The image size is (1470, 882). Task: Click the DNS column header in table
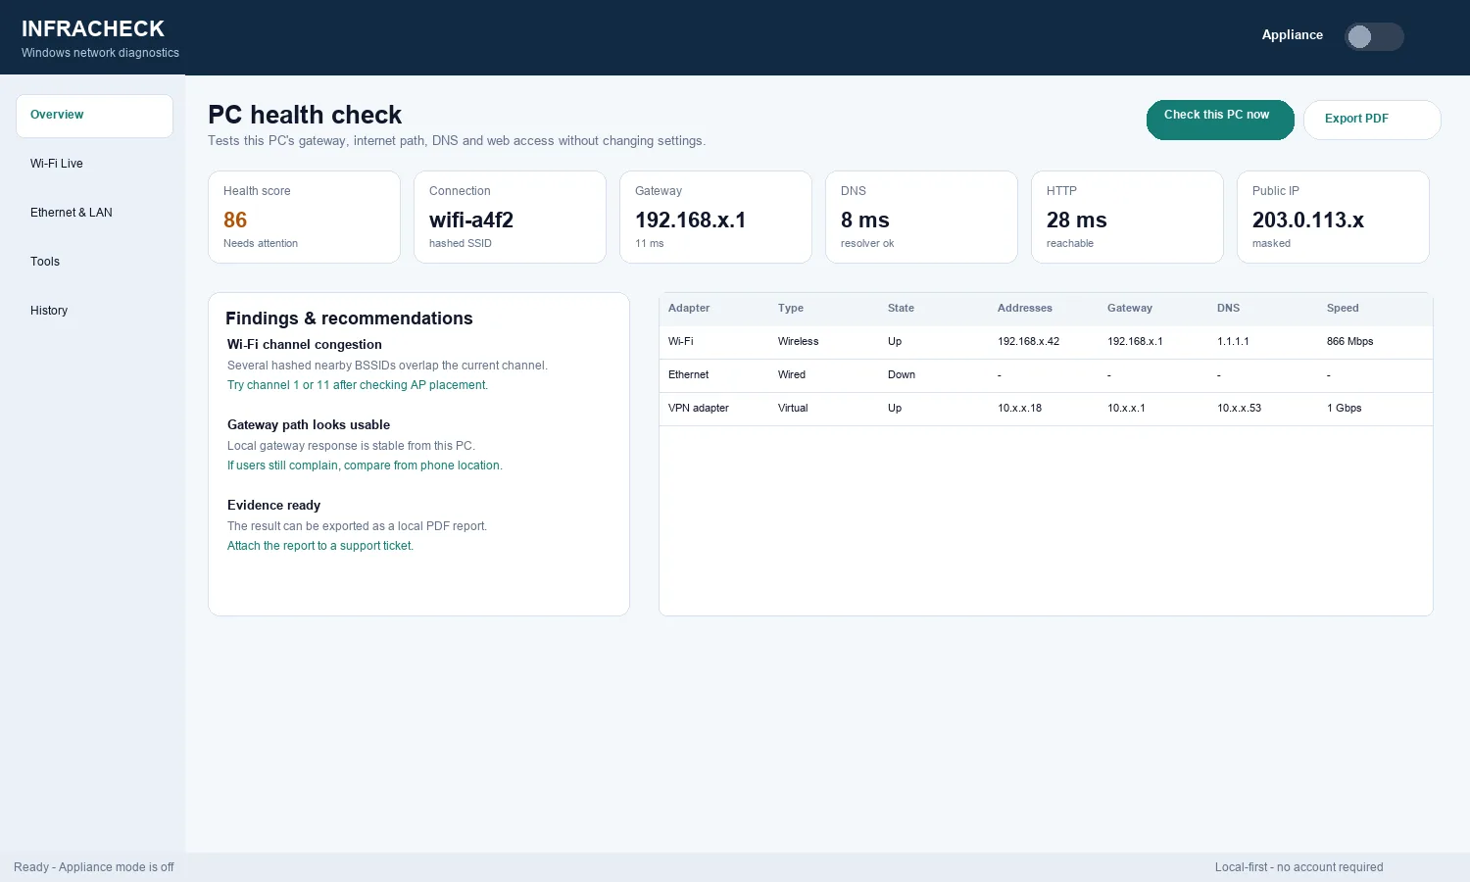pyautogui.click(x=1229, y=308)
